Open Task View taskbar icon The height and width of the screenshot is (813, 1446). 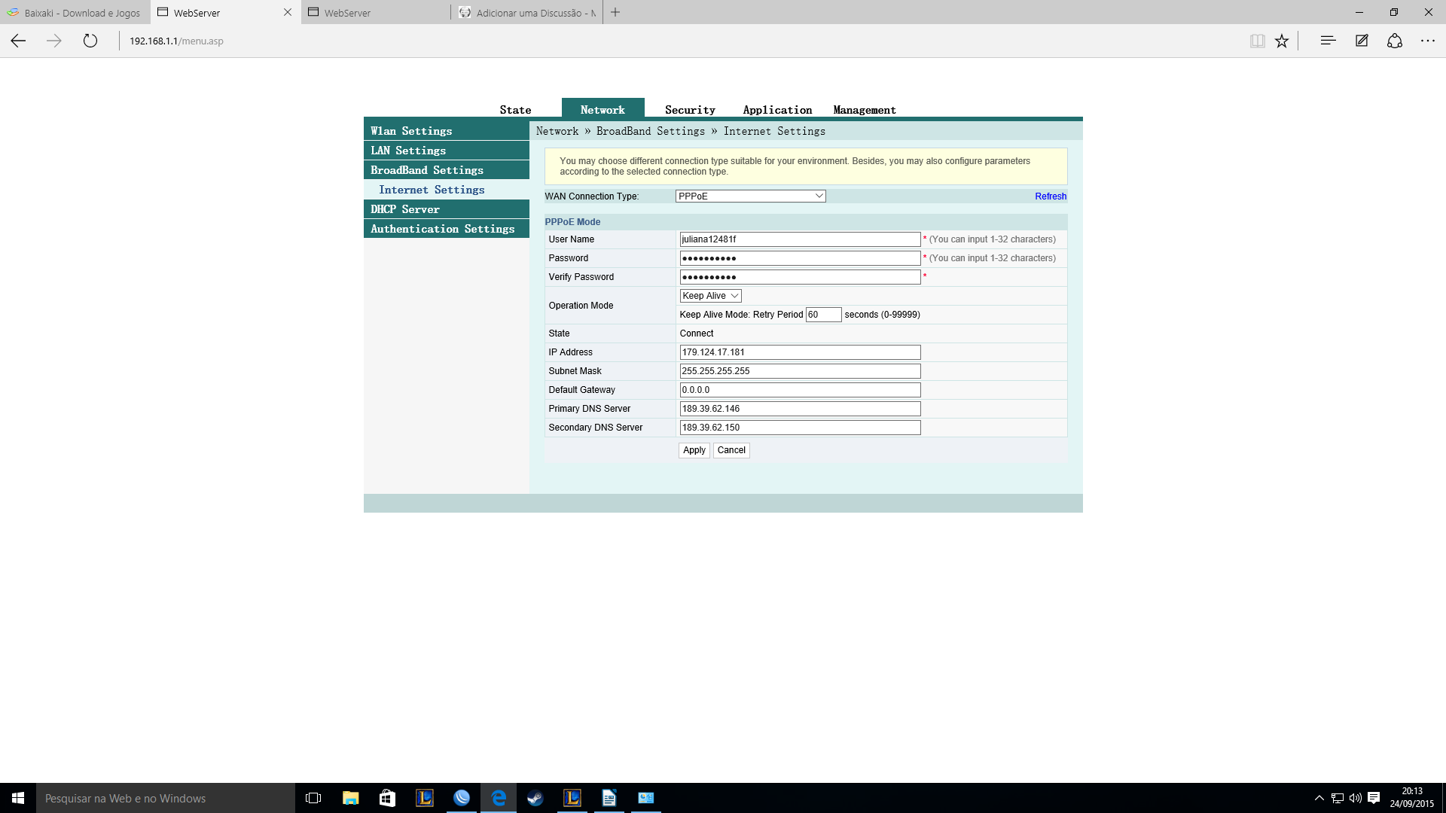point(313,798)
